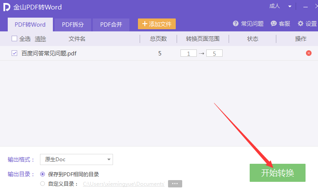Click the 清除 link
The width and height of the screenshot is (318, 193).
point(40,39)
